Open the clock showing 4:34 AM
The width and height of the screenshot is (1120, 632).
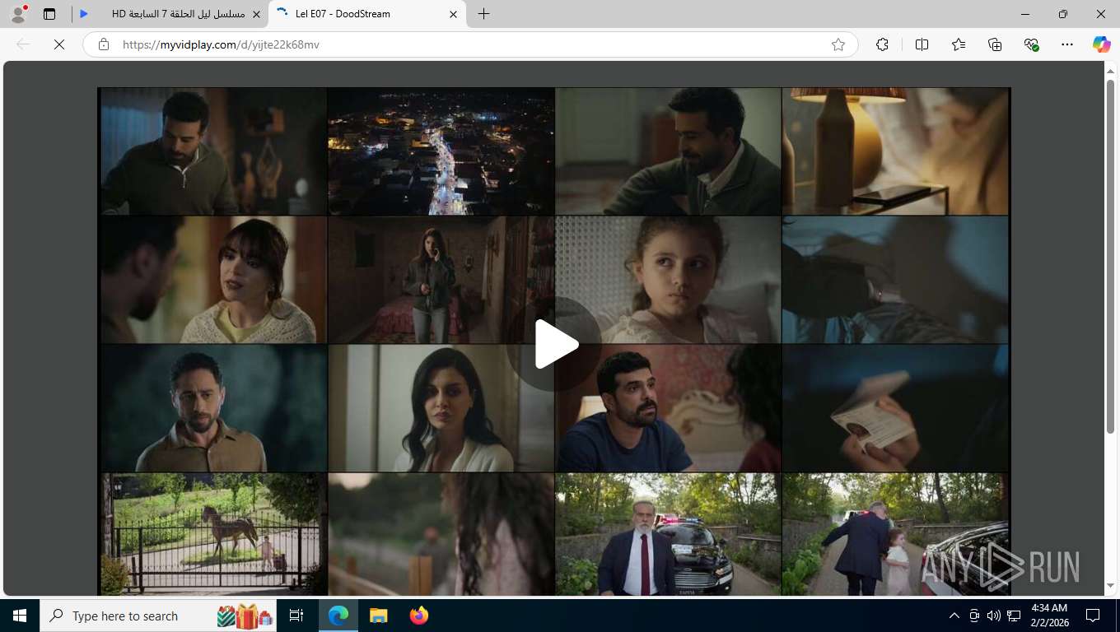(1048, 616)
